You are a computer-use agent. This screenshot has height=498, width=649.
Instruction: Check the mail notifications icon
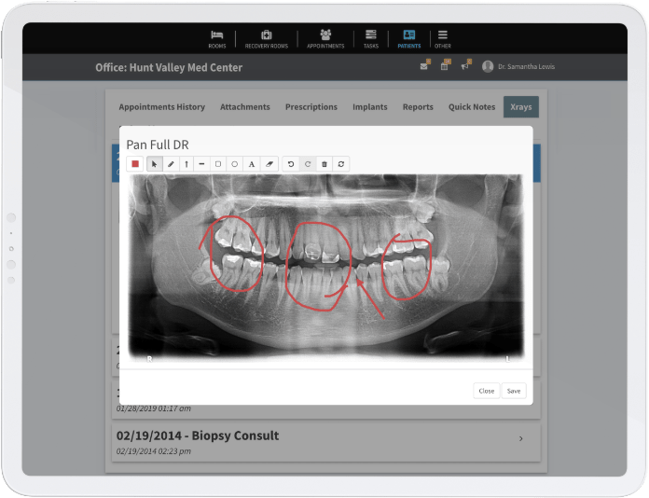(424, 65)
